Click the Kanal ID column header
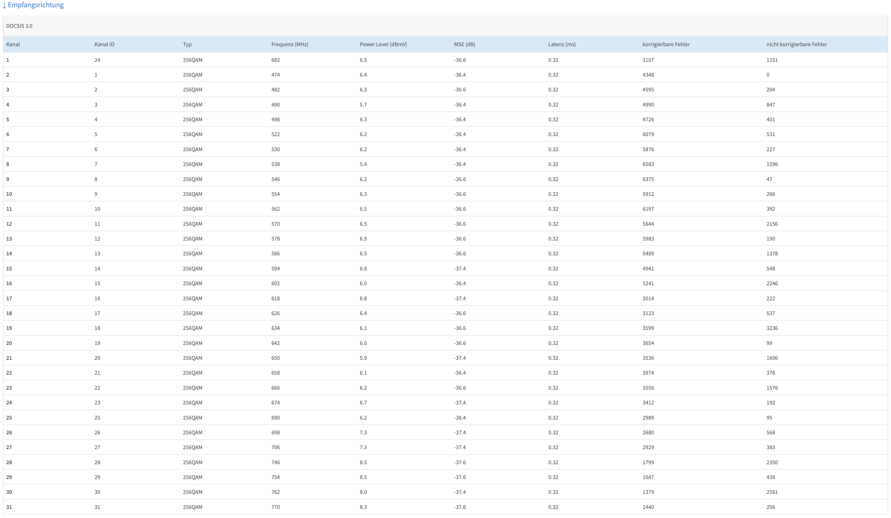 104,44
